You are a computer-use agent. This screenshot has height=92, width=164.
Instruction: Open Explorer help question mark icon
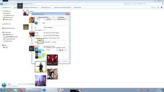coord(162,7)
